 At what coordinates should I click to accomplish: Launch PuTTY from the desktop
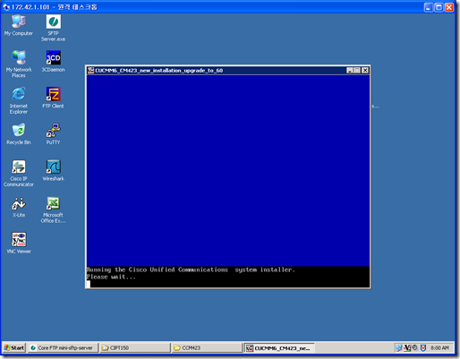pos(53,134)
